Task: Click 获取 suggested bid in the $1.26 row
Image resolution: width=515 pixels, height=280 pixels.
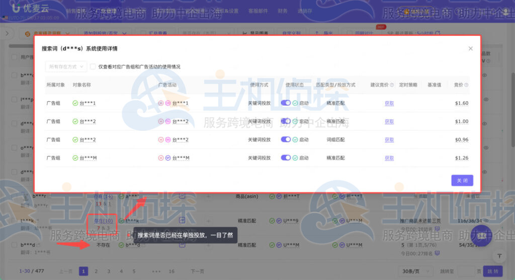Action: pos(389,158)
